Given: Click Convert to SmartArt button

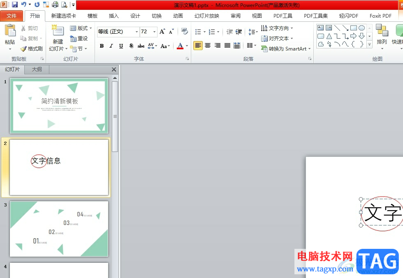Looking at the screenshot, I should point(285,49).
